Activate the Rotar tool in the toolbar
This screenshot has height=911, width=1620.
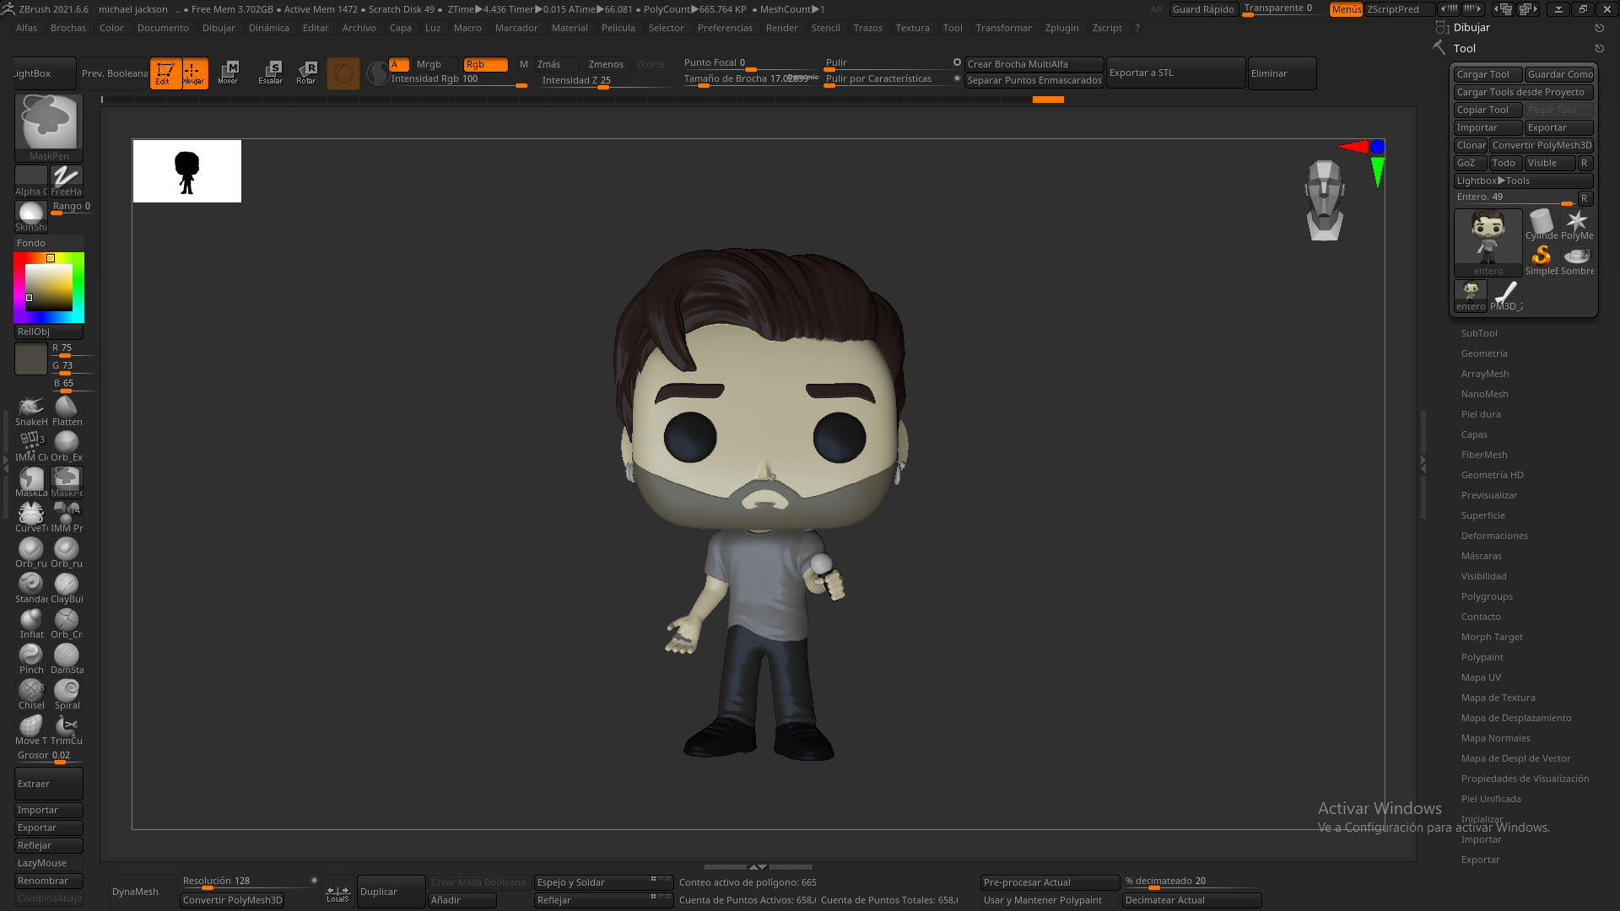point(306,73)
